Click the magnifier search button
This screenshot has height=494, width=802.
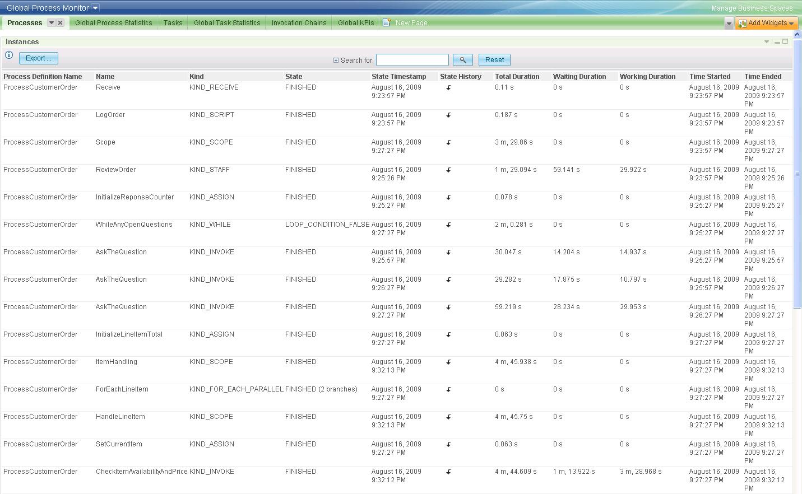[x=463, y=60]
